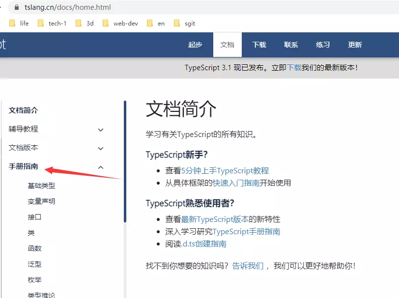Open the 快速入门指南 link
The width and height of the screenshot is (399, 298).
tap(236, 183)
